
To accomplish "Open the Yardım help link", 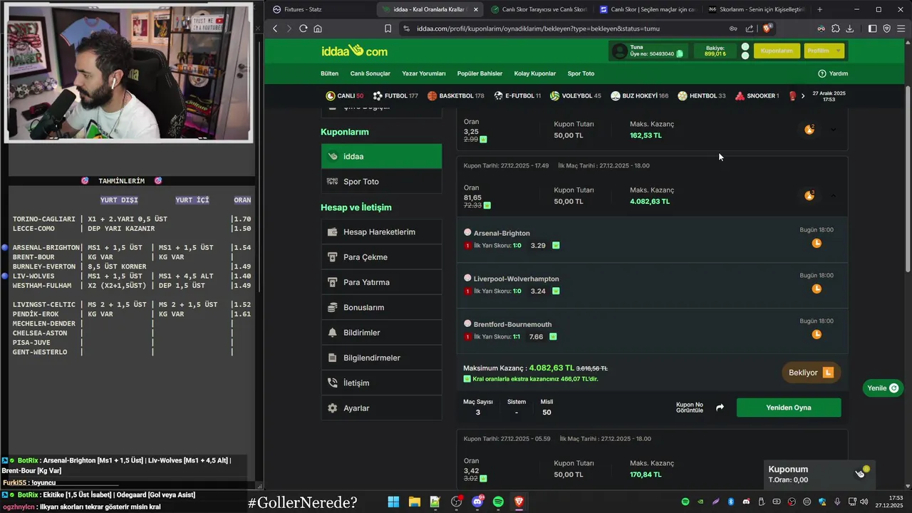I will pyautogui.click(x=833, y=73).
